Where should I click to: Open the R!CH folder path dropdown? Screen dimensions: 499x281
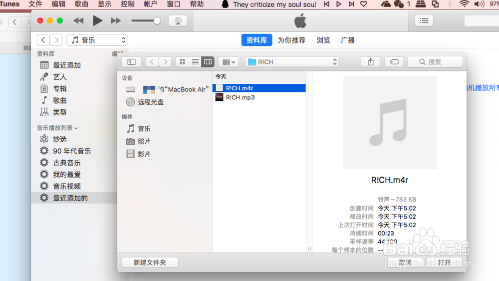pos(292,62)
